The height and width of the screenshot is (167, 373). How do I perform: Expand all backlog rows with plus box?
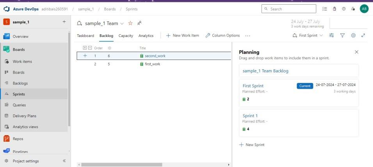point(85,48)
